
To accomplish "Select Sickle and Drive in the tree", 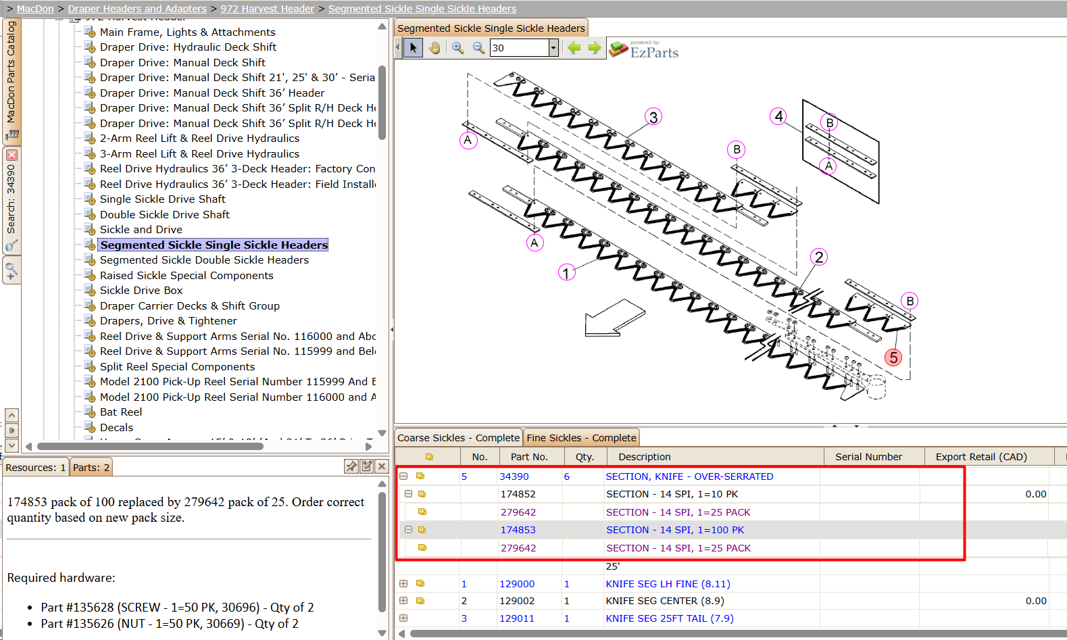I will [x=141, y=230].
